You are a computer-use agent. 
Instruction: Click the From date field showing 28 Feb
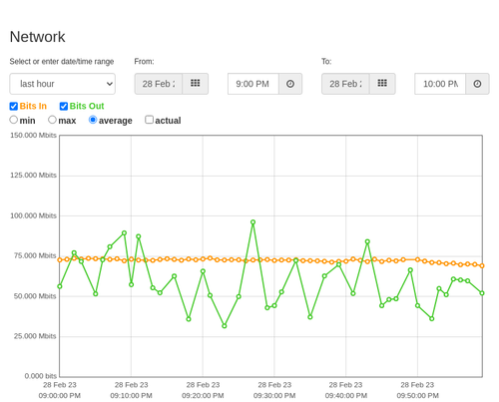tap(159, 84)
